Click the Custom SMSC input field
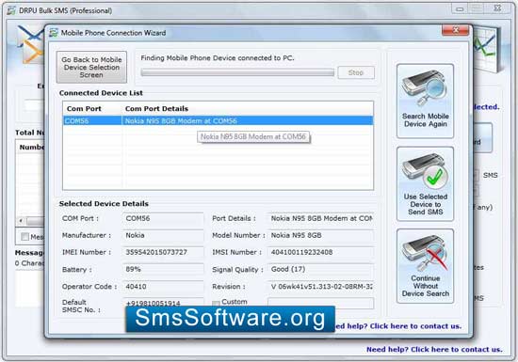 pyautogui.click(x=321, y=303)
